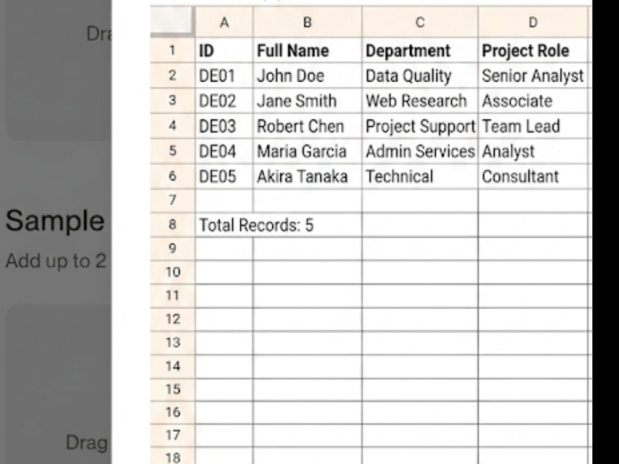Click the 'Robert Chen' cell
The image size is (619, 464).
coord(307,126)
